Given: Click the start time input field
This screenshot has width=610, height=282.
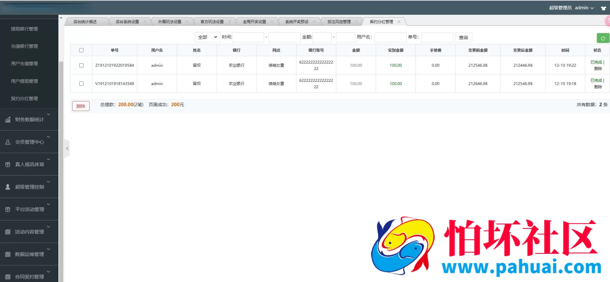Looking at the screenshot, I should click(x=248, y=37).
